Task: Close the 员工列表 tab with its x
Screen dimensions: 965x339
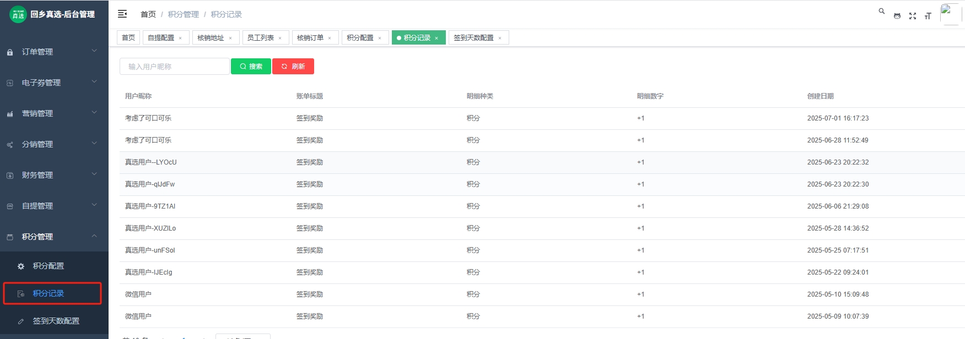Action: click(280, 38)
